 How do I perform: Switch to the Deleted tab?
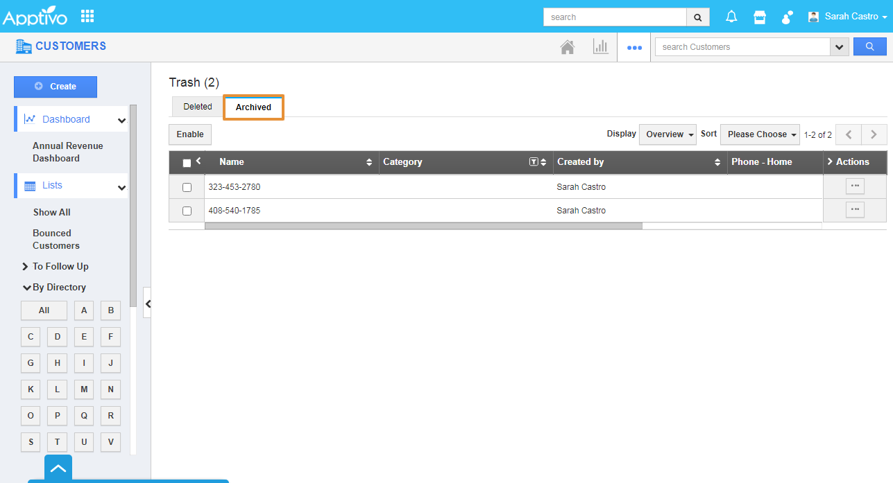coord(198,107)
